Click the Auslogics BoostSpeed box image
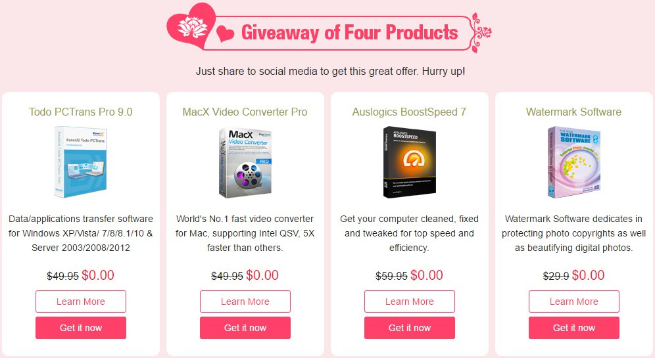This screenshot has width=655, height=358. (409, 162)
